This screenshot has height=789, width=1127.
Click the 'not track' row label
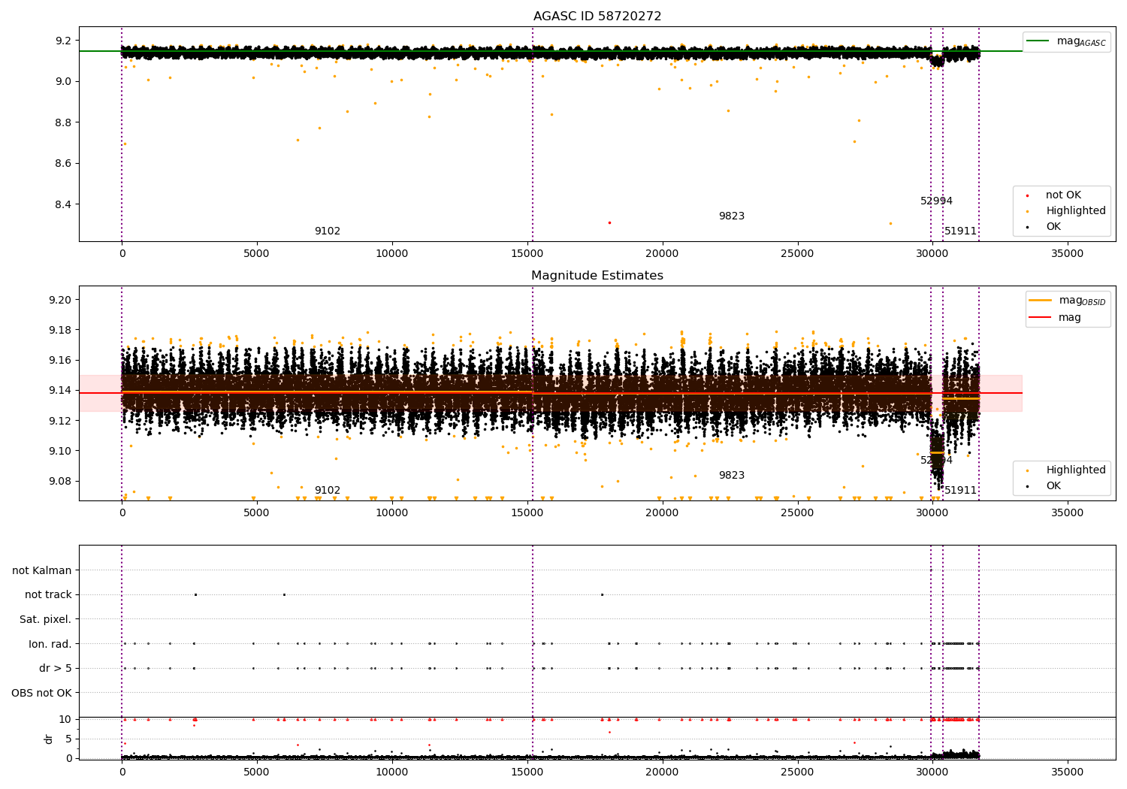[48, 595]
